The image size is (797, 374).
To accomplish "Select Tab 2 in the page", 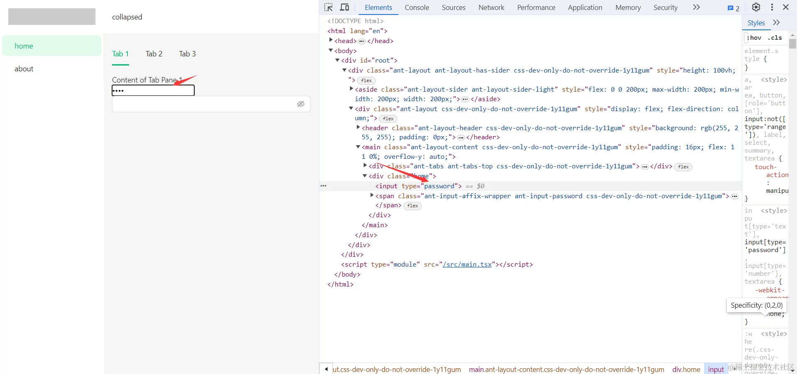I will click(x=154, y=54).
